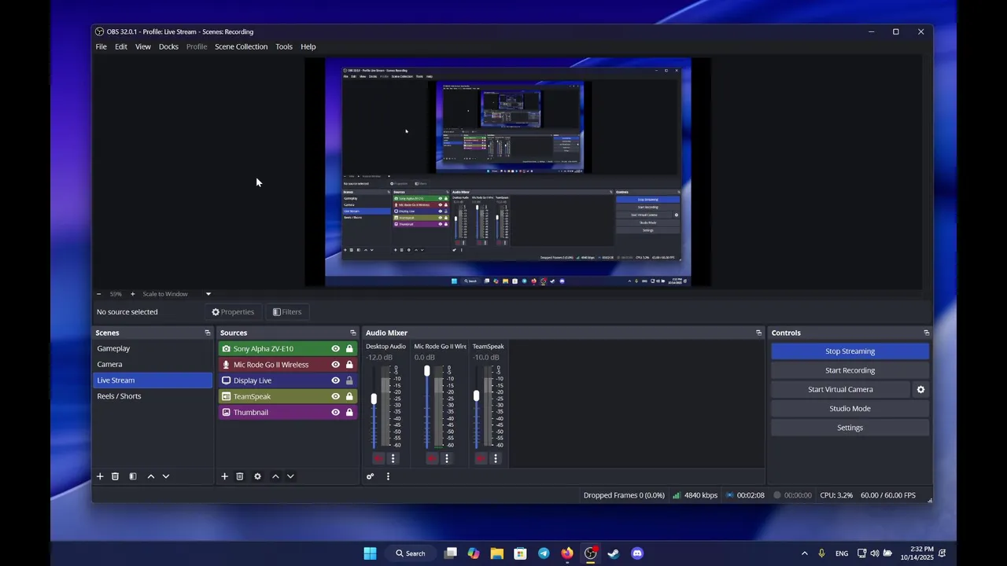Open the View menu
The image size is (1007, 566).
click(143, 46)
